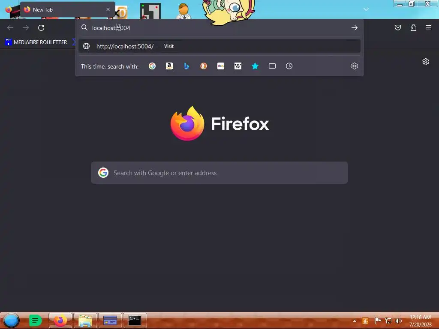Screen dimensions: 439x329
Task: Search this time with Bing icon
Action: 186,66
